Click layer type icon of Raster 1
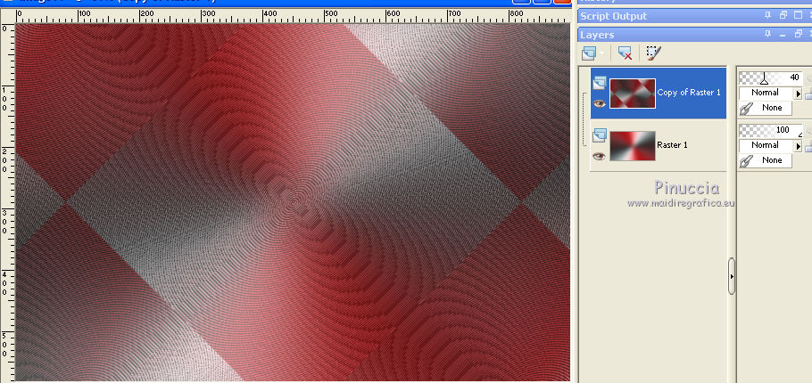Image resolution: width=812 pixels, height=383 pixels. (x=600, y=135)
